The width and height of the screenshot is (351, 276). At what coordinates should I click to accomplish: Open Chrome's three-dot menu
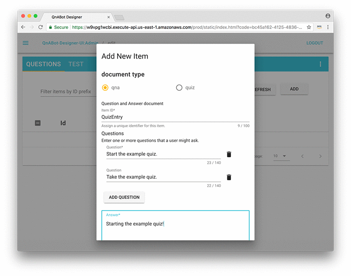pyautogui.click(x=328, y=27)
